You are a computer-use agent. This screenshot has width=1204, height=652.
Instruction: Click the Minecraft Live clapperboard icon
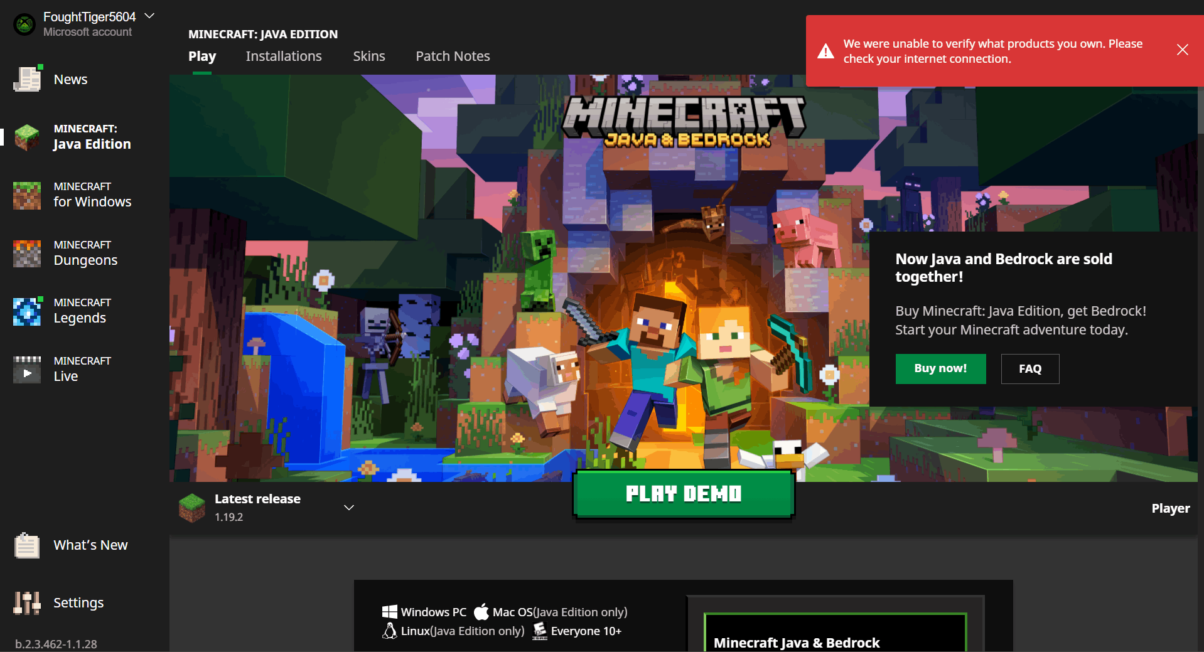click(x=27, y=370)
